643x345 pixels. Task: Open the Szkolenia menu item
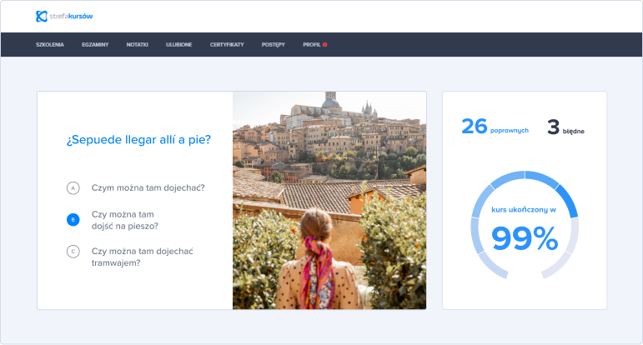coord(50,44)
